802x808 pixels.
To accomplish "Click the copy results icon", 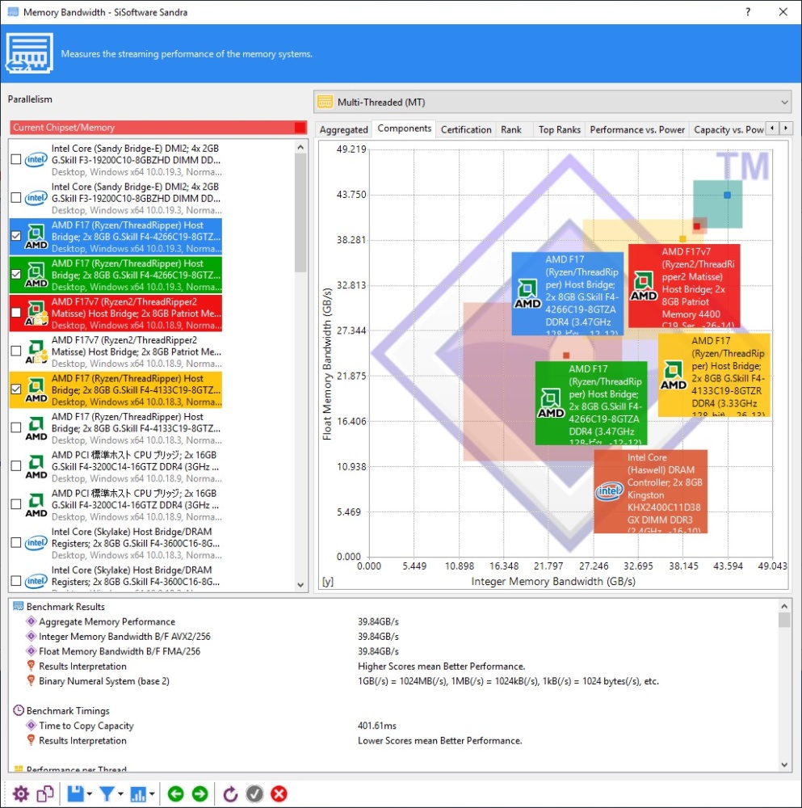I will click(x=45, y=793).
